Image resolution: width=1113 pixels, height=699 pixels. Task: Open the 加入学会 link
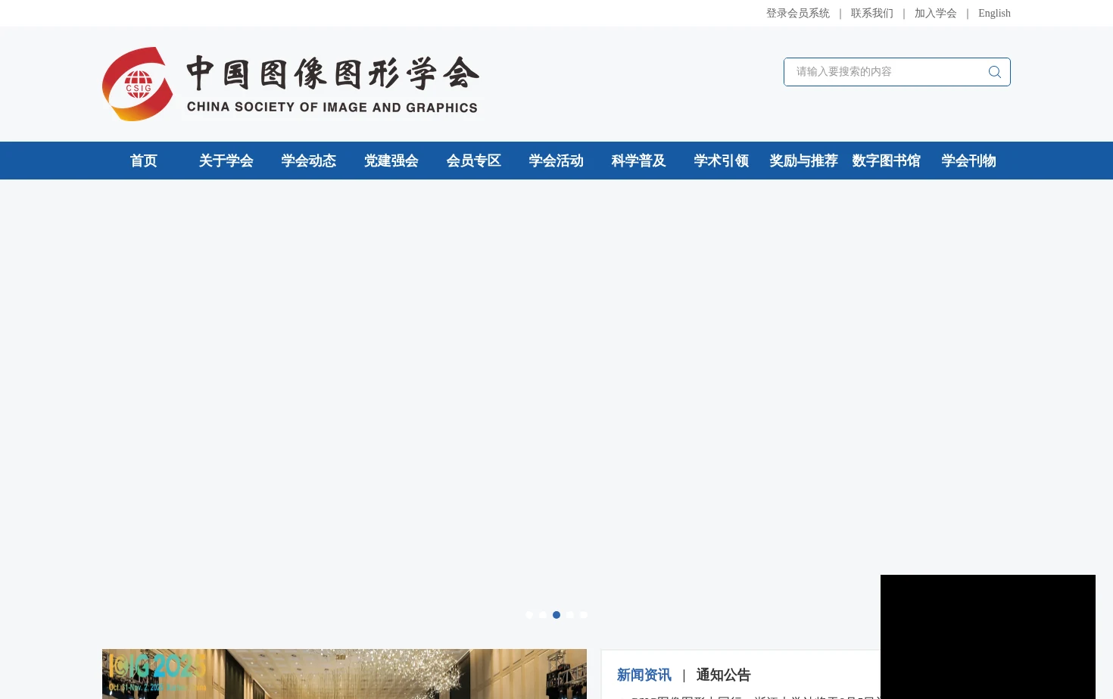(935, 13)
